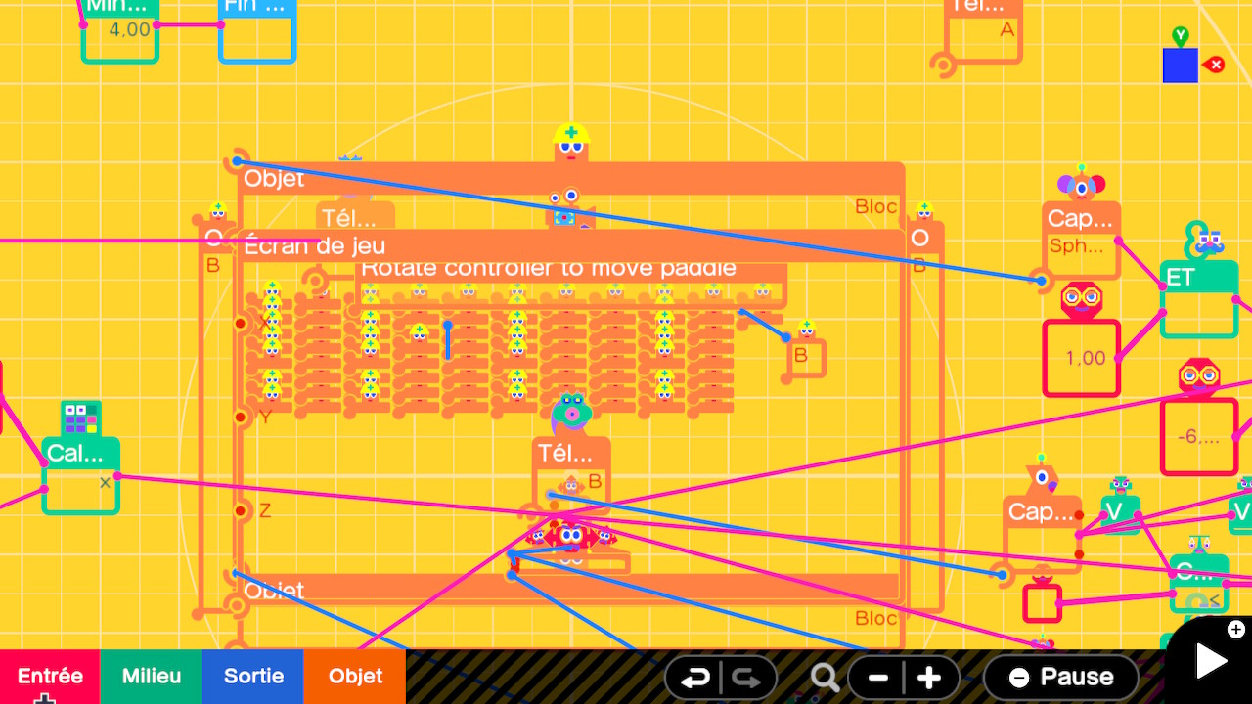Open the Pause menu
The width and height of the screenshot is (1252, 704).
click(1061, 677)
